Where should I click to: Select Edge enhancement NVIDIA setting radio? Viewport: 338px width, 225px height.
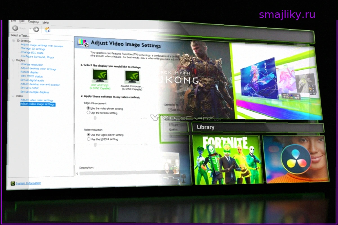coord(88,112)
